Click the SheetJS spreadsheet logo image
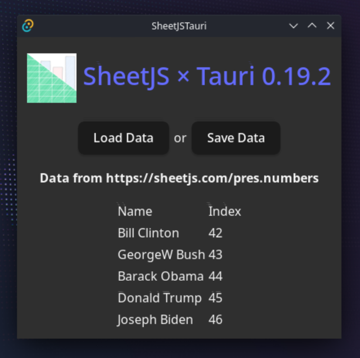This screenshot has height=358, width=360. pyautogui.click(x=52, y=78)
